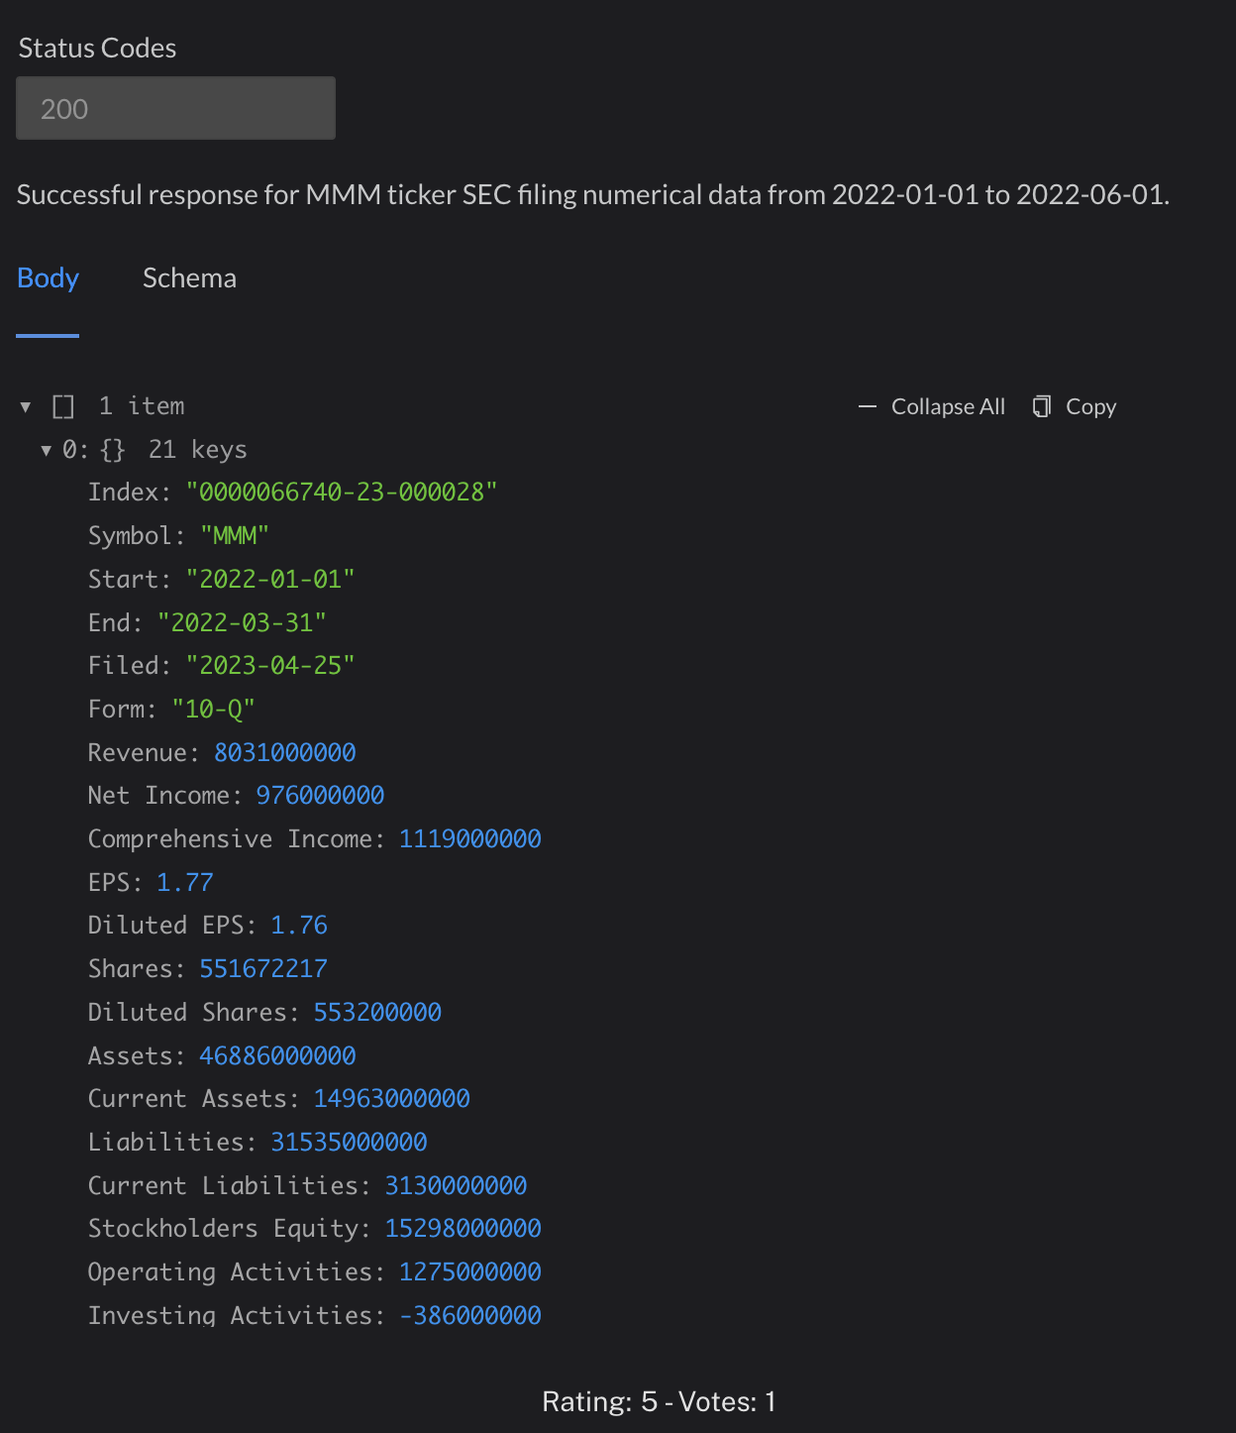This screenshot has width=1236, height=1433.
Task: Click the Copy button label
Action: (1090, 406)
